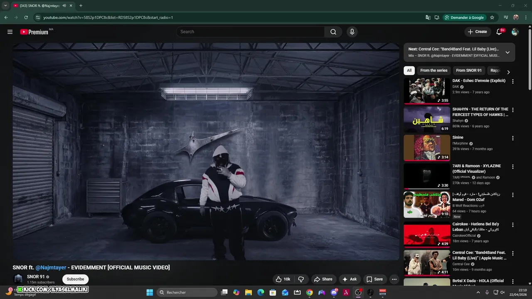Open the @Najmtayer link in title
Image resolution: width=532 pixels, height=299 pixels.
[51, 267]
